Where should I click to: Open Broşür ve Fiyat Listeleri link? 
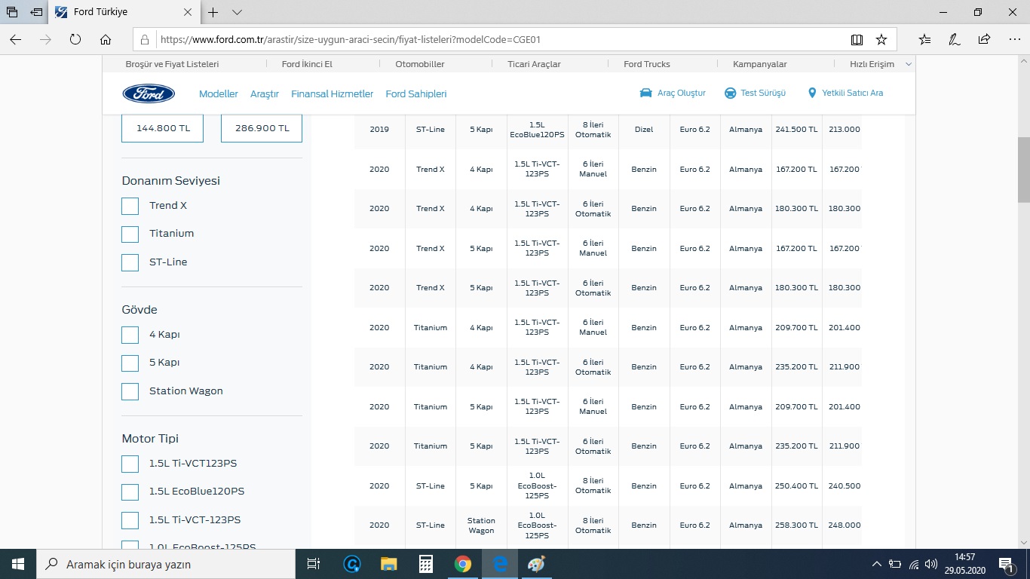point(172,64)
